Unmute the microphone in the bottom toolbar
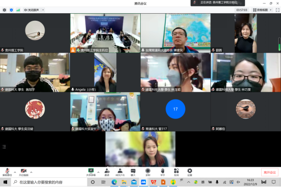281x187 pixels. (x=7, y=172)
